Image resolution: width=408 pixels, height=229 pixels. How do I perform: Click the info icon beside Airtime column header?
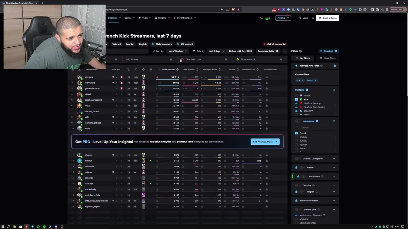pos(238,69)
